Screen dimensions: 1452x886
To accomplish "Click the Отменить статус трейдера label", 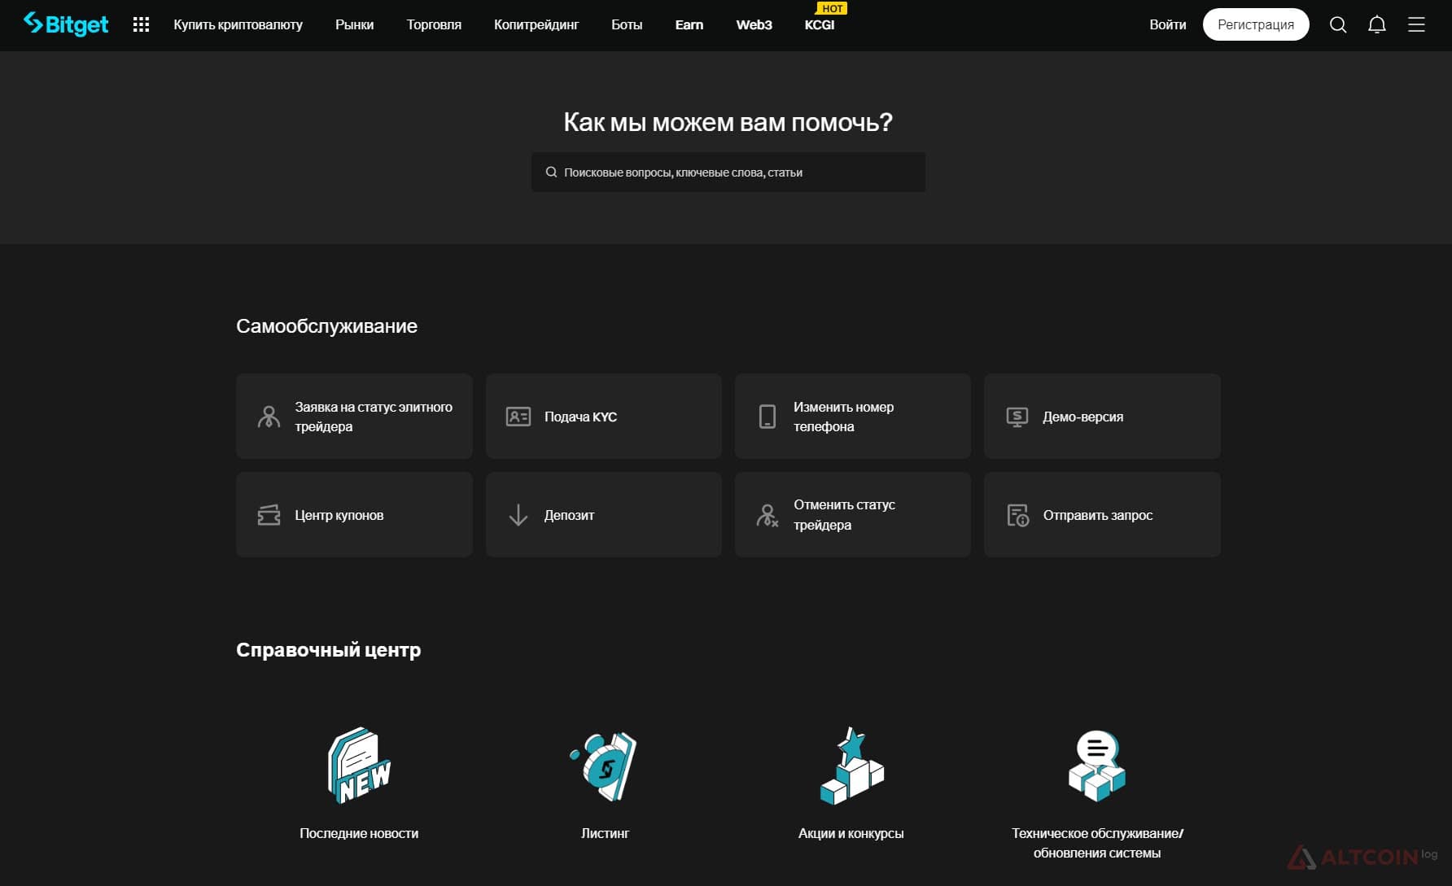I will click(x=845, y=515).
